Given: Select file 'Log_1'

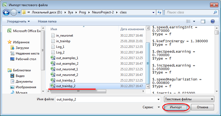Looking at the screenshot, I should 58,47.
